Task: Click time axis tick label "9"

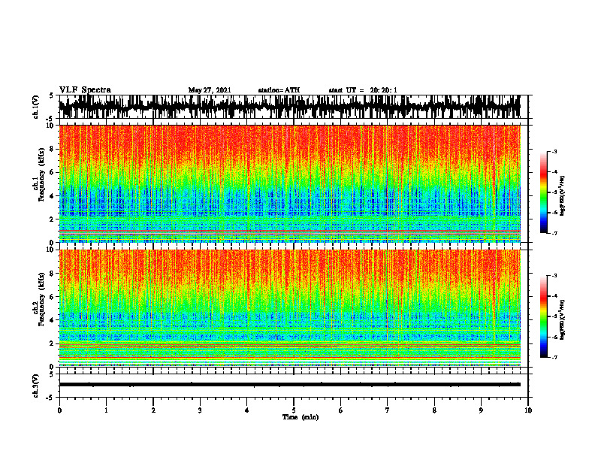Action: 481,410
